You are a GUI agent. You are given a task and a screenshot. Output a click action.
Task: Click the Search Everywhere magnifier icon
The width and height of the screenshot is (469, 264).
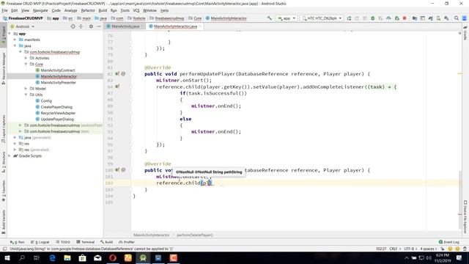coord(456,18)
